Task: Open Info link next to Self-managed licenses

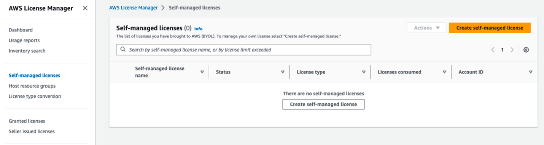Action: [x=198, y=29]
